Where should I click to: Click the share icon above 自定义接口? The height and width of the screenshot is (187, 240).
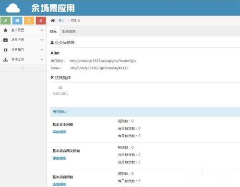[60, 88]
